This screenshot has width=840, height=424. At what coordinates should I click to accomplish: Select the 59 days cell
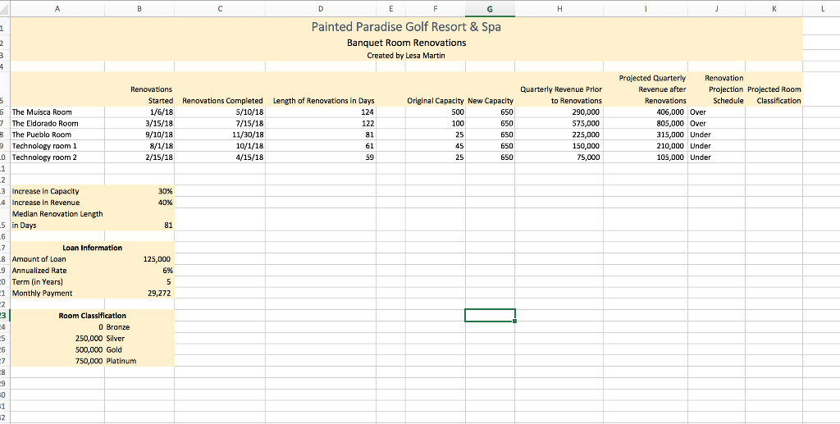coord(321,157)
